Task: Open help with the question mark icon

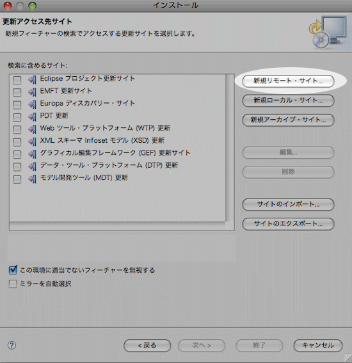Action: 12,346
